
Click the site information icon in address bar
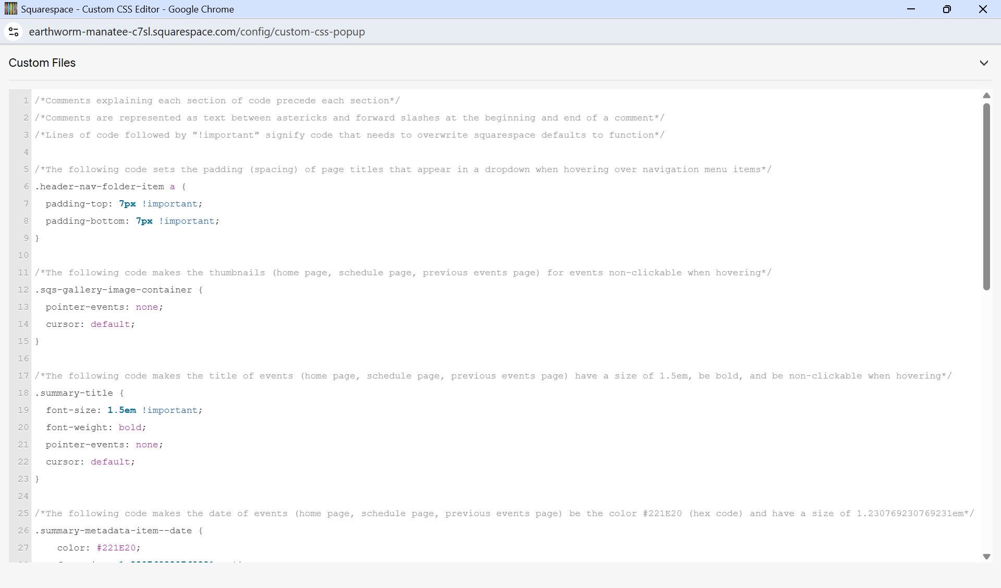tap(14, 32)
